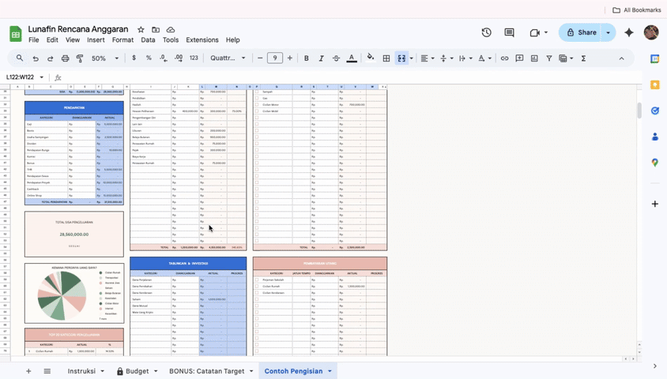Screen dimensions: 667x379
Task: Click the paint format roller icon
Action: [80, 58]
